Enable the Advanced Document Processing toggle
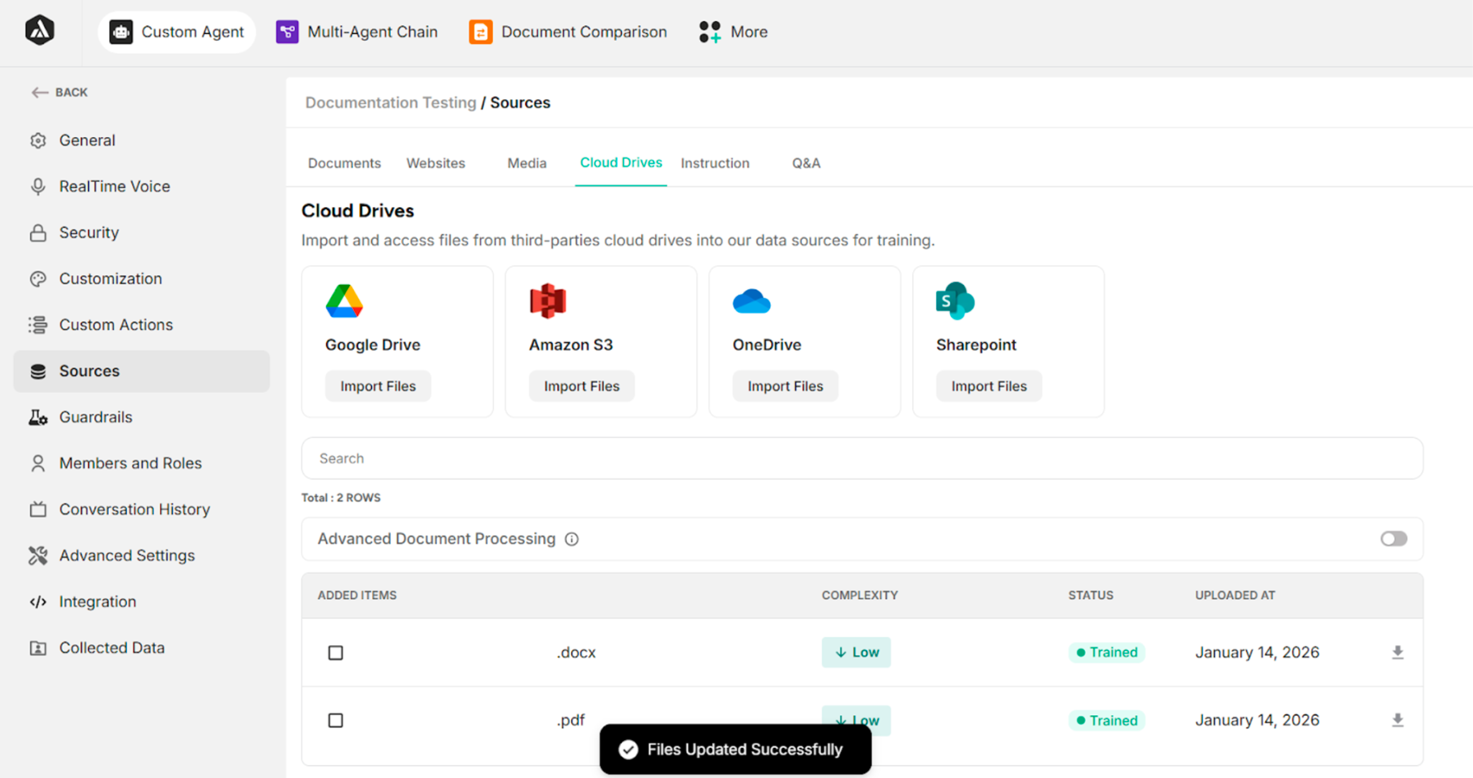 [x=1393, y=539]
